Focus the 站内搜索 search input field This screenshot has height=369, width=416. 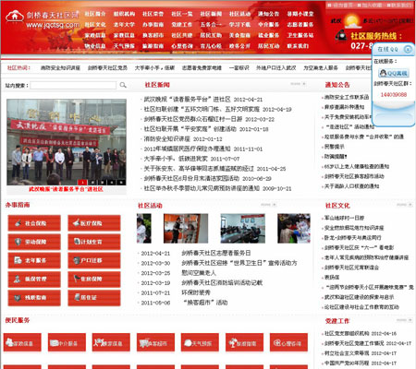73,85
